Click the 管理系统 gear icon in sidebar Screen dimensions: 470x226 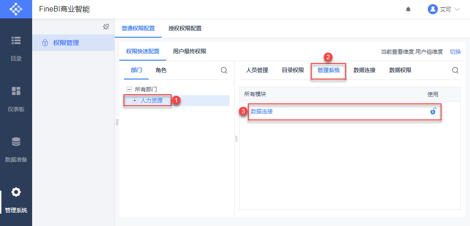coord(16,192)
